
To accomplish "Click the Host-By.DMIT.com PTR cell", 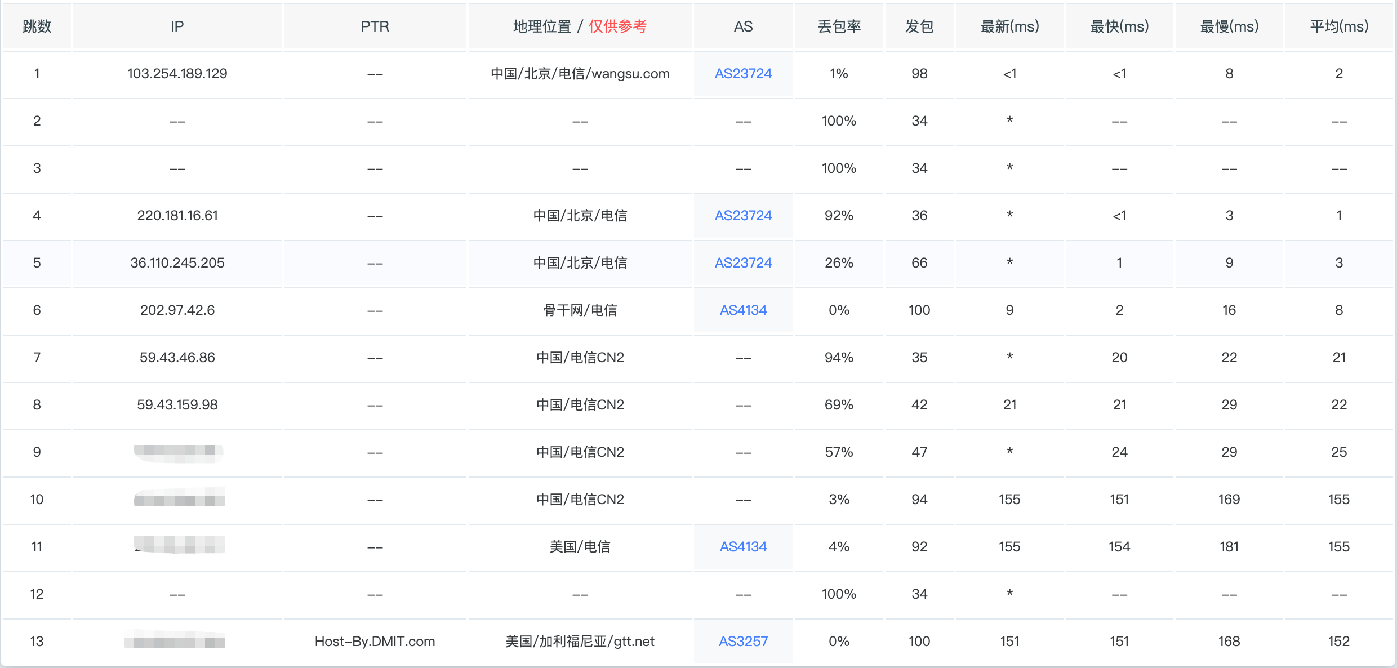I will tap(375, 642).
